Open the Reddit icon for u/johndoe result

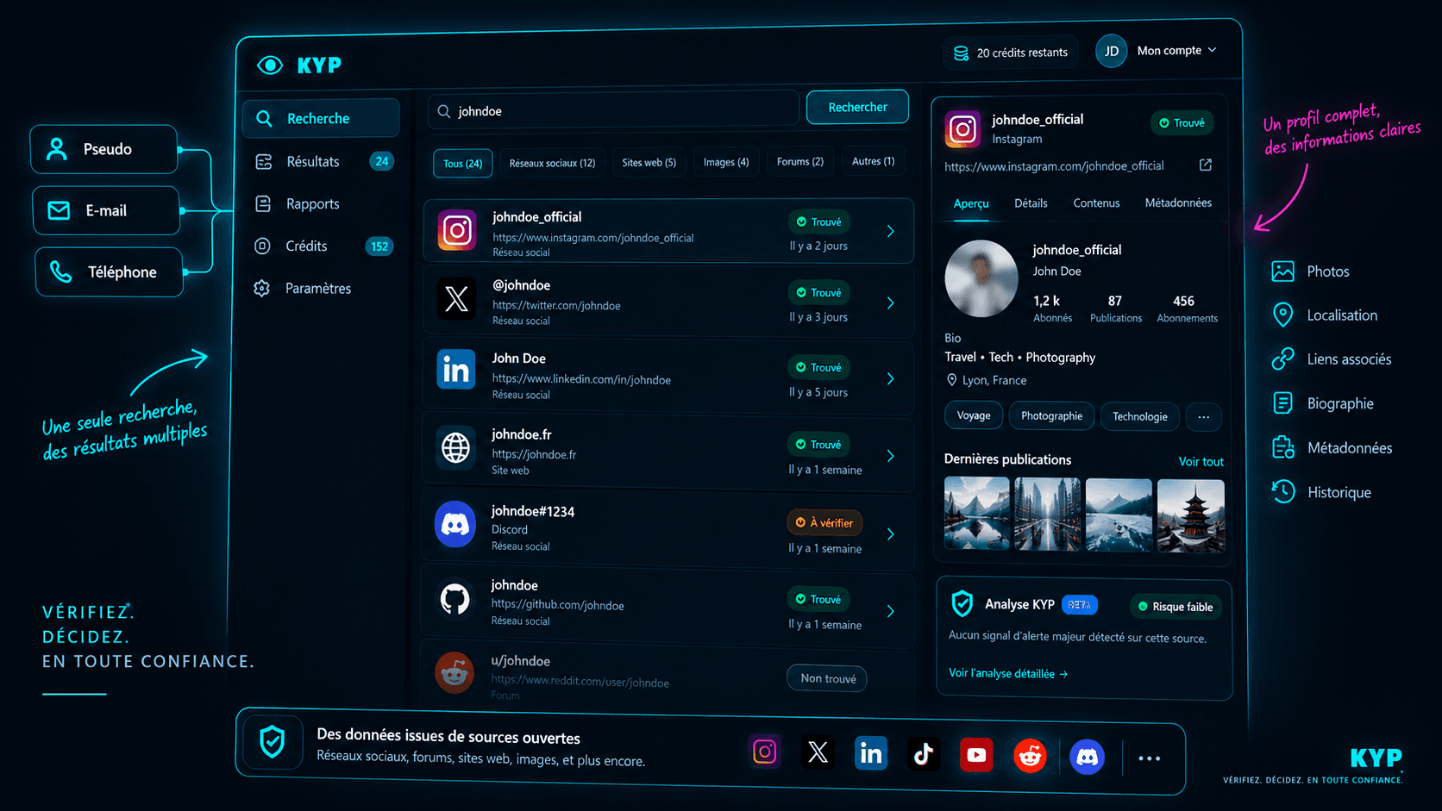[455, 673]
